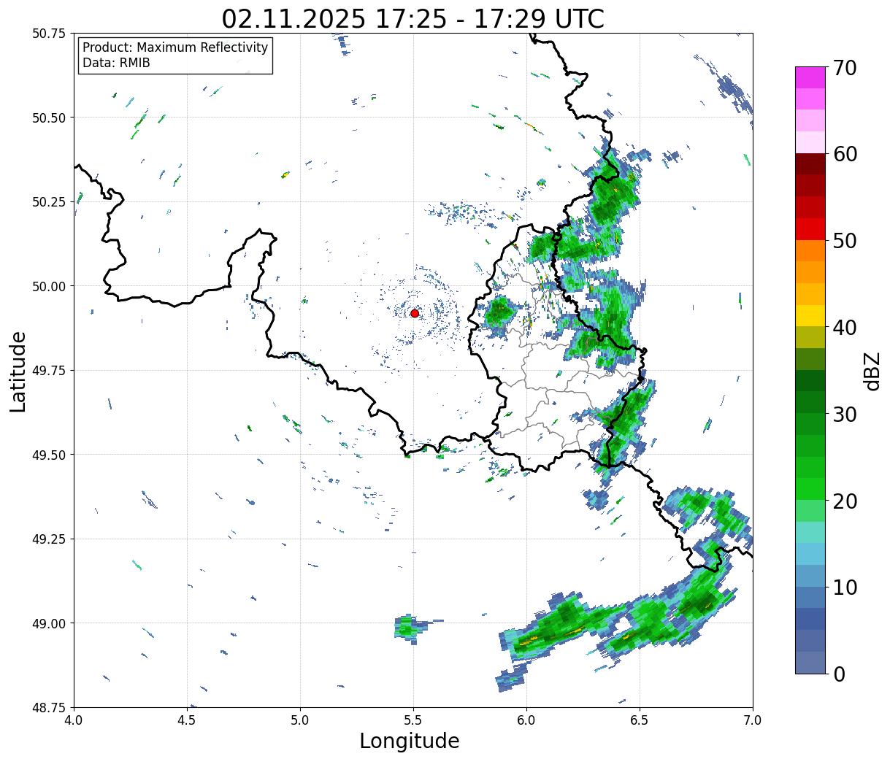890x759 pixels.
Task: Click the latitude tick label 49.25
Action: point(50,539)
